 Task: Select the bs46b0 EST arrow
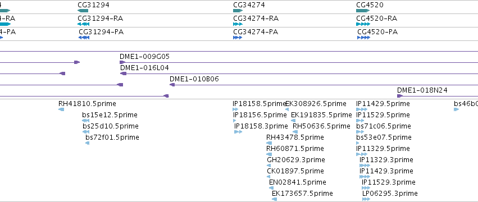456,109
